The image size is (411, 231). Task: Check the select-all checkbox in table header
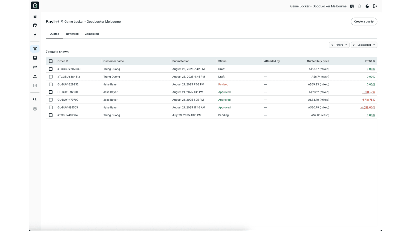51,61
